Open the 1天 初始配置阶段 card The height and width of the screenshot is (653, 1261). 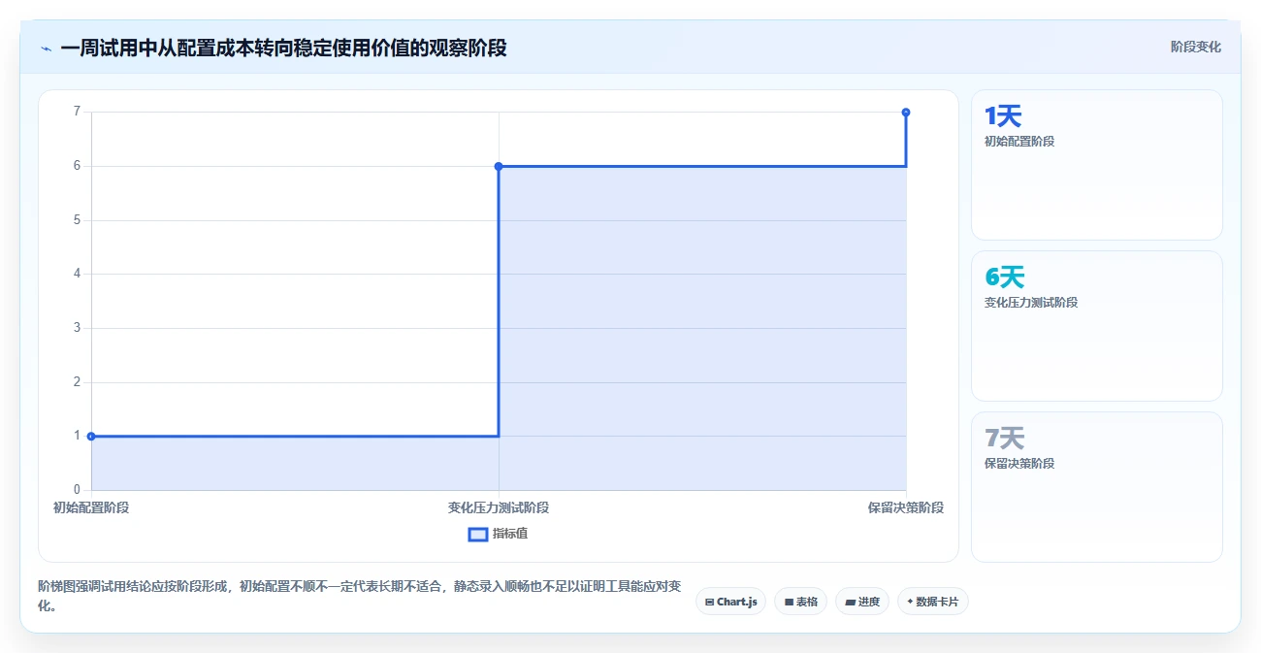[x=1096, y=165]
